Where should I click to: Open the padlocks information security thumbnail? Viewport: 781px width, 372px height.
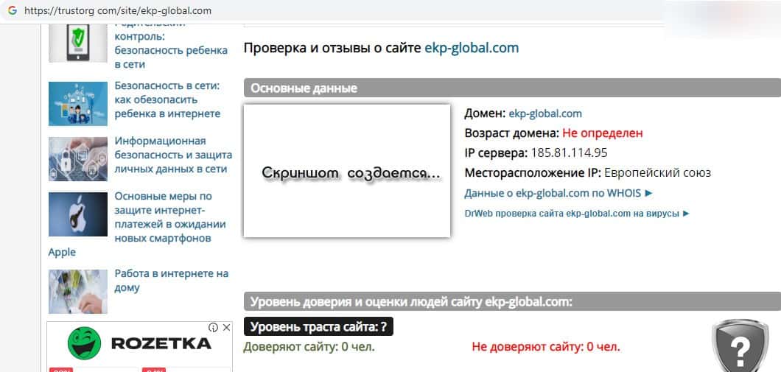click(x=78, y=158)
